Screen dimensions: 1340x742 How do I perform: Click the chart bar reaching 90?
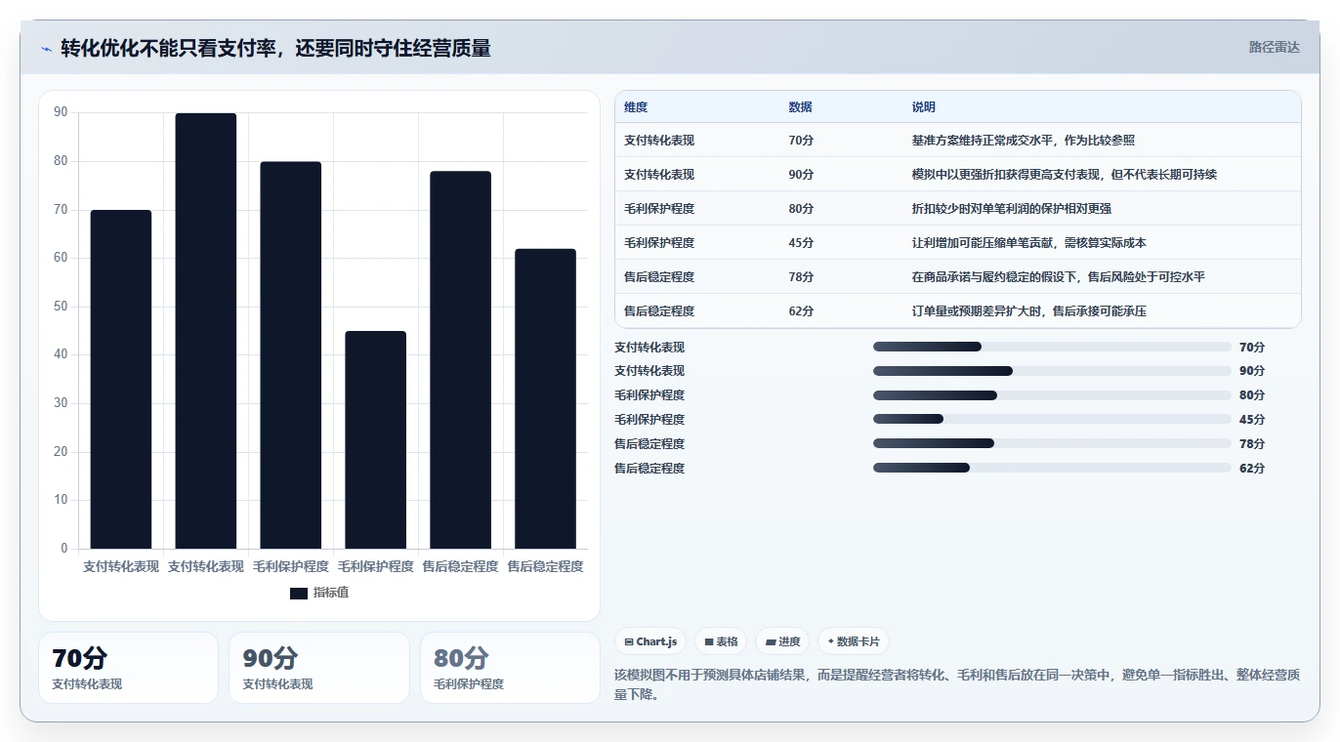coord(206,331)
